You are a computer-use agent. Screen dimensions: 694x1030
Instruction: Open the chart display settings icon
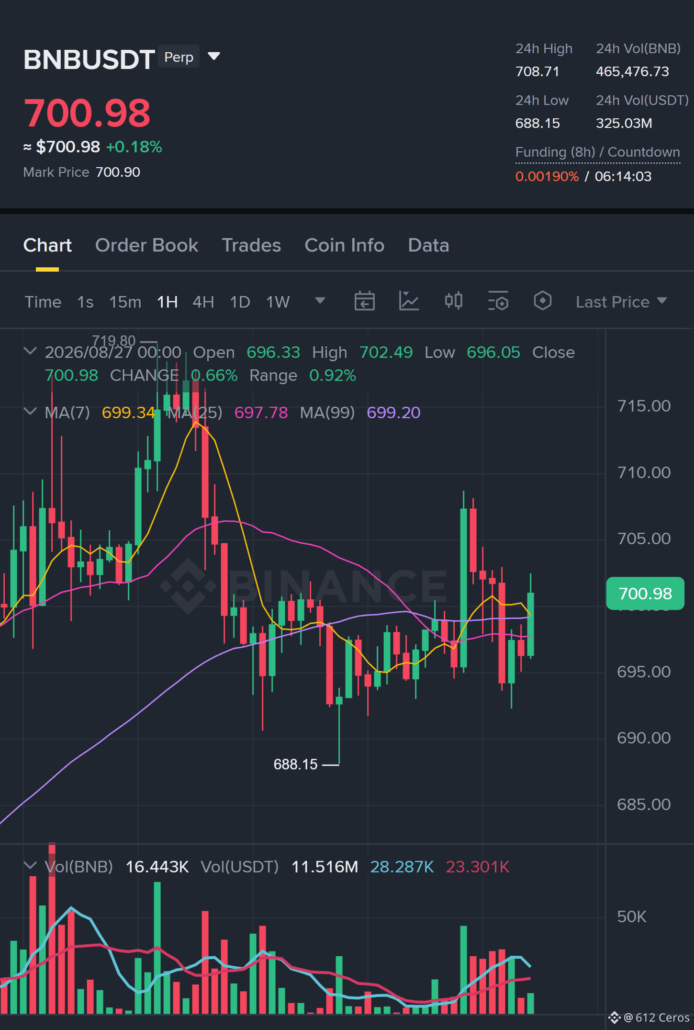pos(498,301)
